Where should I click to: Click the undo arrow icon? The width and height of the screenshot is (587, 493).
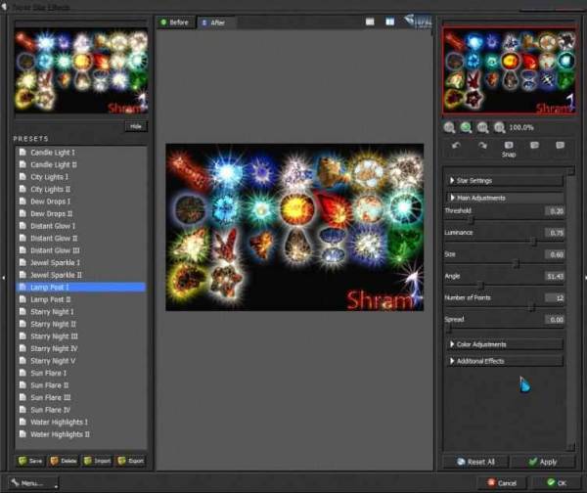(456, 145)
